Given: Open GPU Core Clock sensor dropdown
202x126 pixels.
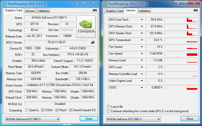Looking at the screenshot, I should click(x=142, y=20).
